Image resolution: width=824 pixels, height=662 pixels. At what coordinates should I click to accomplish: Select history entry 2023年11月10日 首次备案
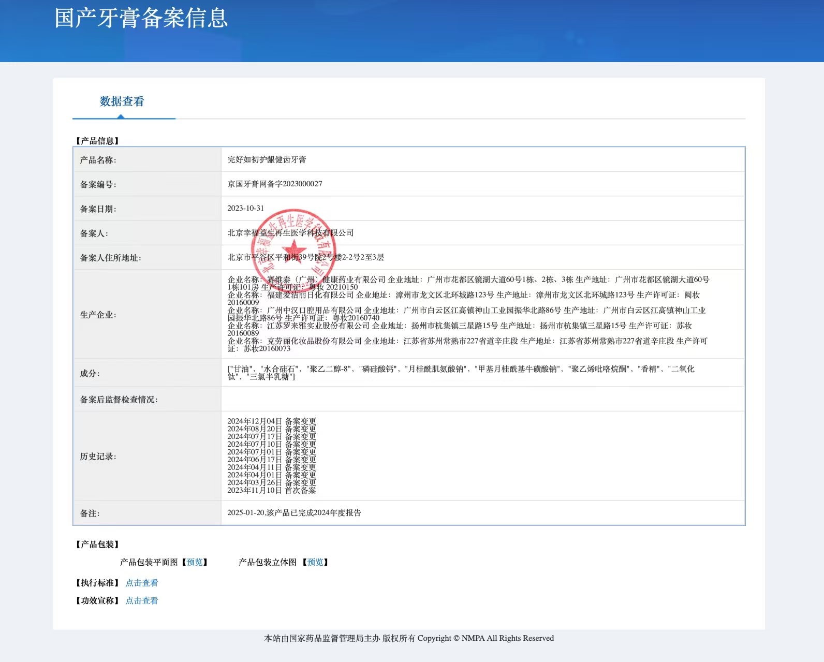272,490
